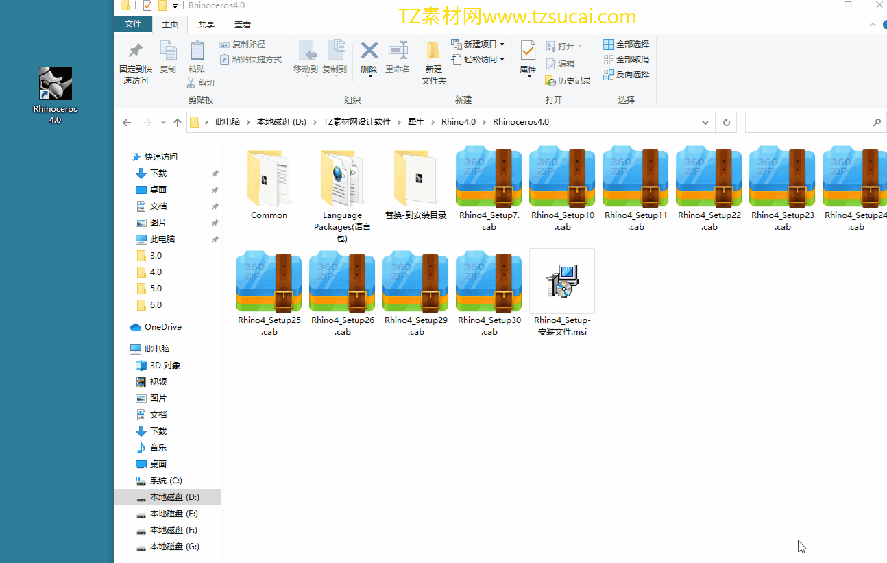Select 文档 under Quick access
The height and width of the screenshot is (563, 887).
coord(158,206)
